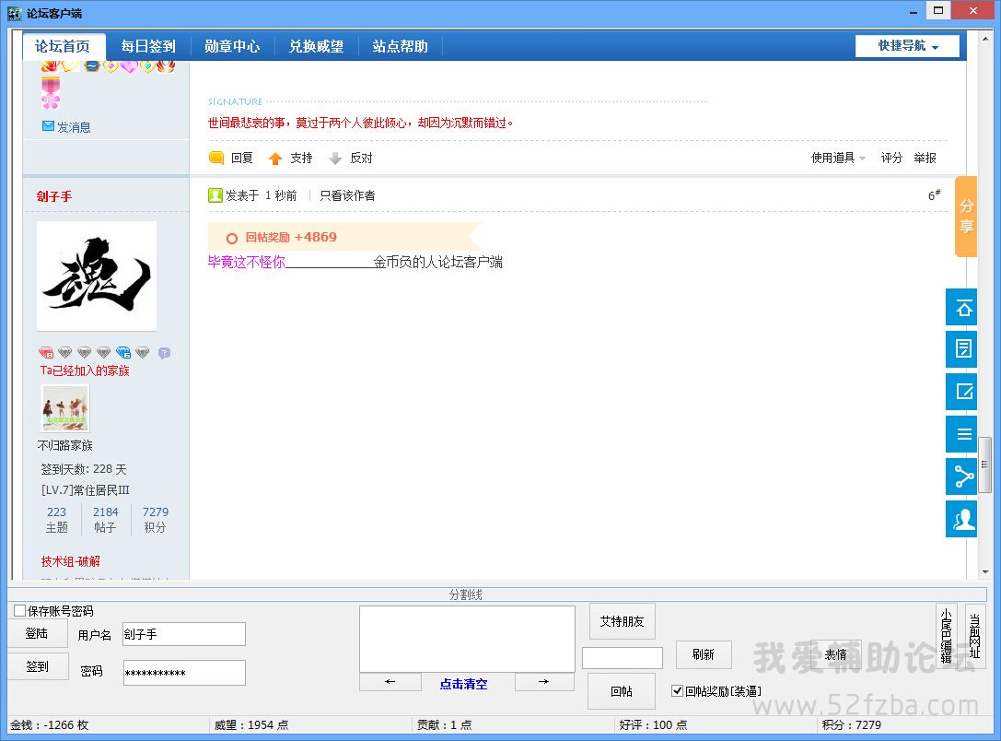Expand the 使用道具 dropdown
This screenshot has height=741, width=1001.
[838, 159]
